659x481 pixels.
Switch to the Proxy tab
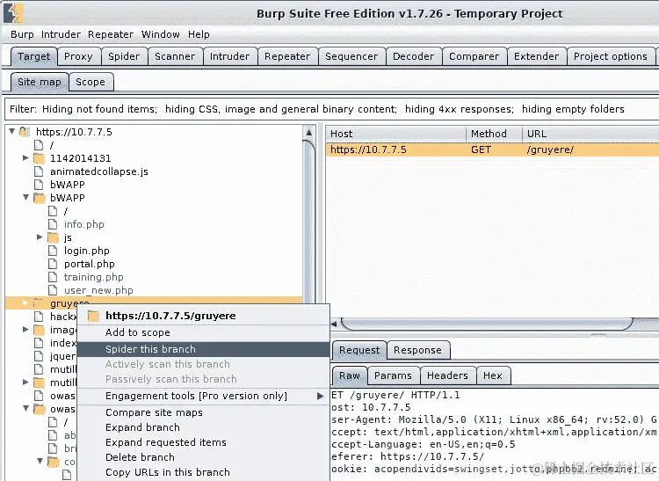(78, 56)
